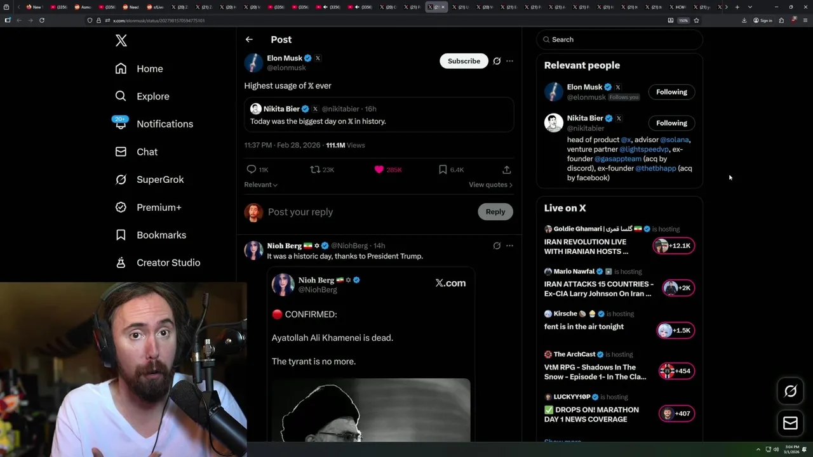Open the Explore page

142,96
